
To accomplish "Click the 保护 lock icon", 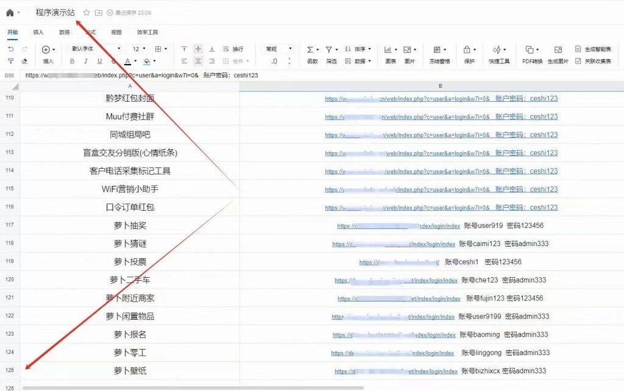I will 467,50.
